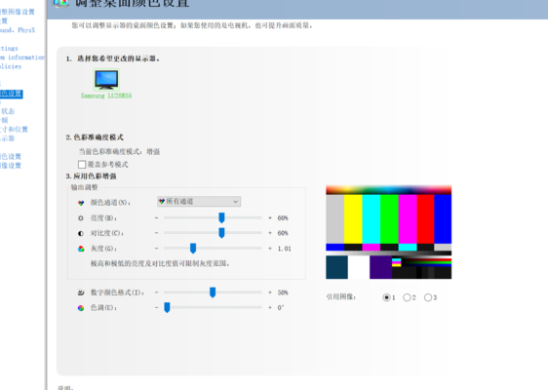Click the hue color wheel icon beside 色调
Image resolution: width=548 pixels, height=390 pixels.
81,308
